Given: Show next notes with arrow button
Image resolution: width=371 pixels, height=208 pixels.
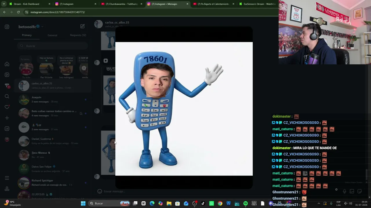Looking at the screenshot, I should [84, 68].
